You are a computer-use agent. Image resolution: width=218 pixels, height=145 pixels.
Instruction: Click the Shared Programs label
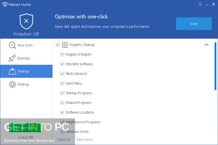(x=79, y=103)
